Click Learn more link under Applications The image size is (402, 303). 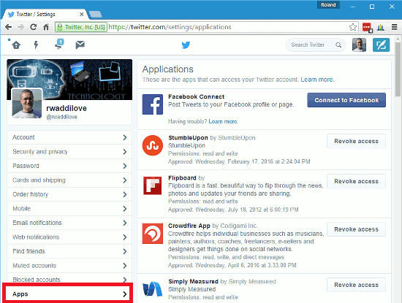coord(317,80)
